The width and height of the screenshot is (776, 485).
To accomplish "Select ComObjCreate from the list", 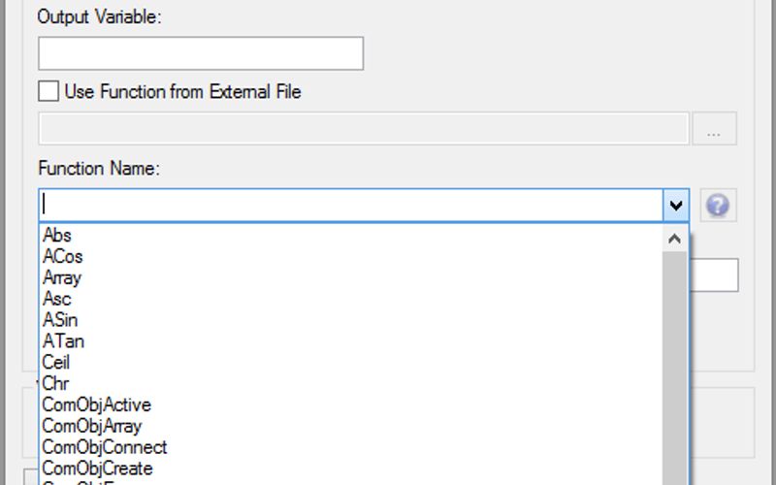I will point(97,469).
